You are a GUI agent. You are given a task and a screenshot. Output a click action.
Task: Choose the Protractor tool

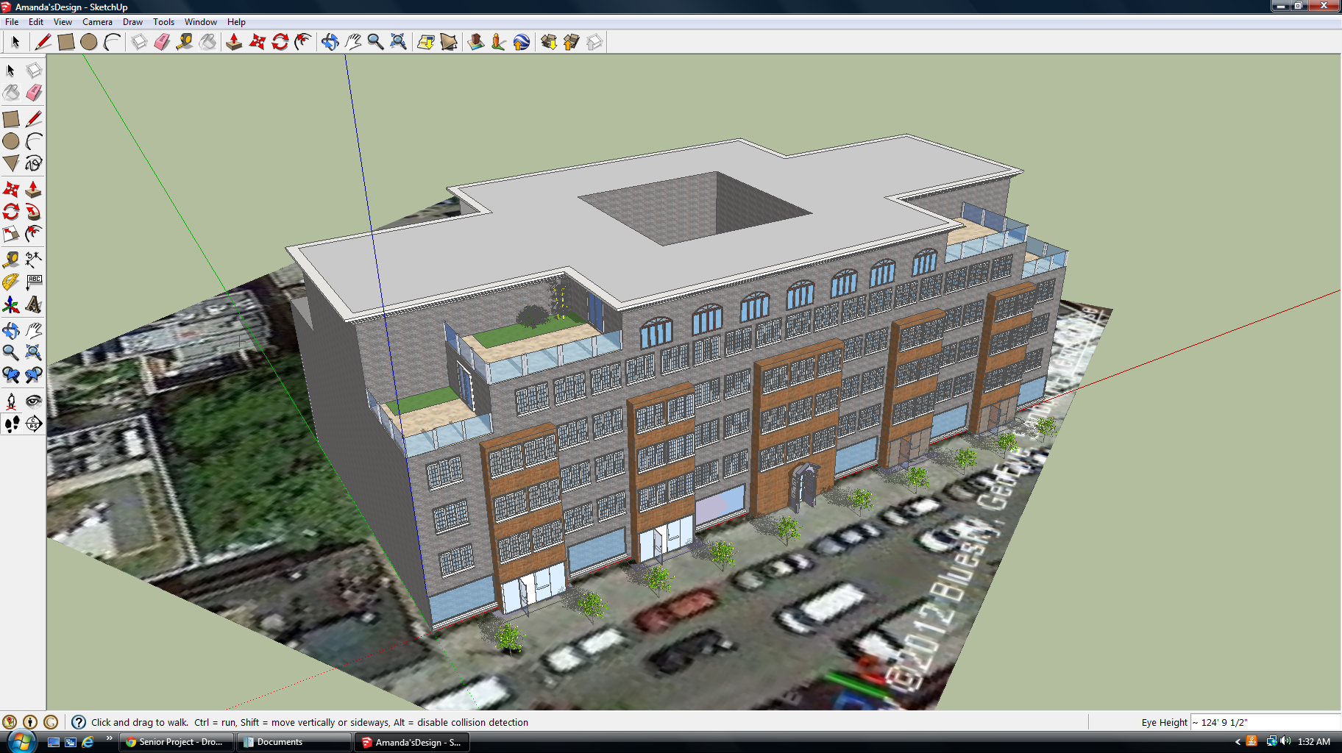(x=11, y=282)
